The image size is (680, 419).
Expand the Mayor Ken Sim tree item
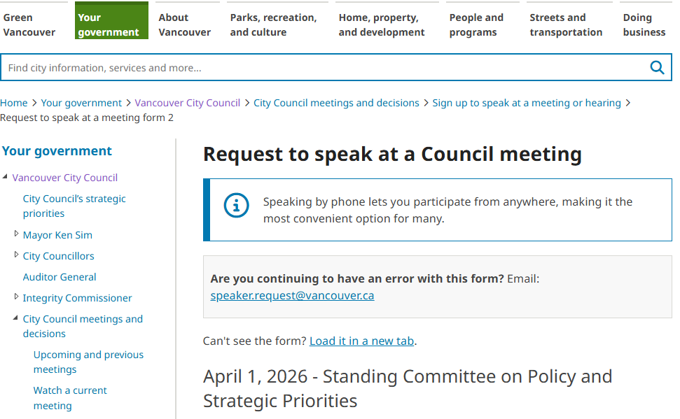tap(17, 234)
